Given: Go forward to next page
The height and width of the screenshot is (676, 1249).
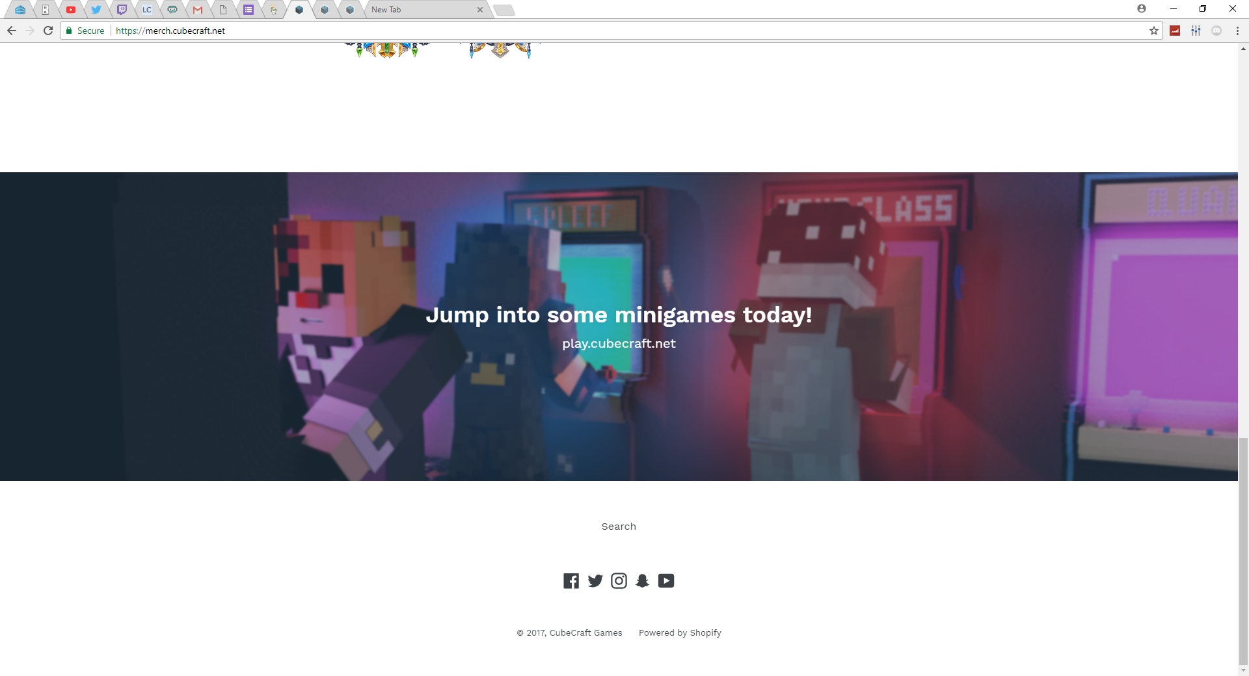Looking at the screenshot, I should [30, 31].
